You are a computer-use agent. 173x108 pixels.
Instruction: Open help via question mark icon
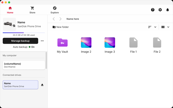point(153,10)
